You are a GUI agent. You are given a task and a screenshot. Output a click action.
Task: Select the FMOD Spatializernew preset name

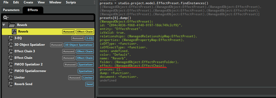pyautogui.click(x=30, y=71)
